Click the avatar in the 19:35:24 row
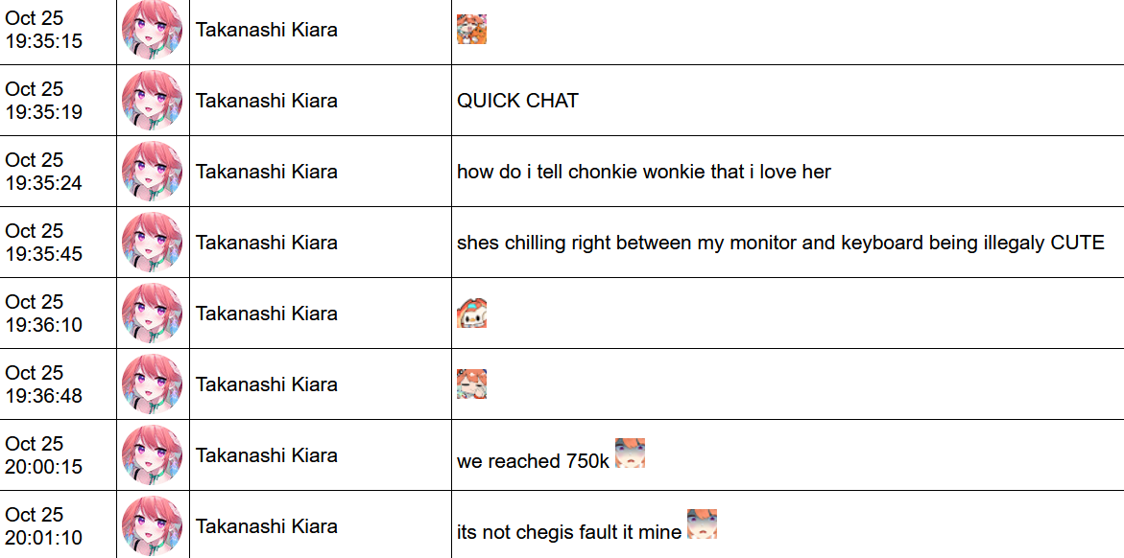This screenshot has width=1124, height=558. coord(153,171)
